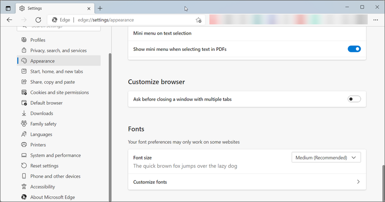Open the tab actions menu icon
385x202 pixels.
(x=8, y=8)
